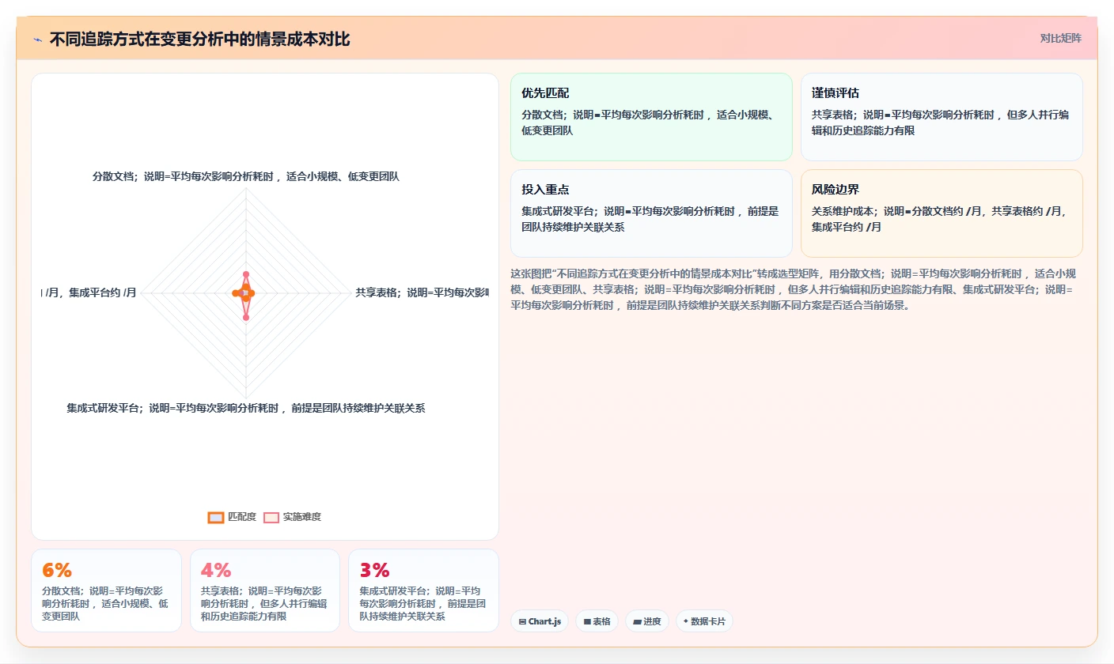Open the 投入重点 card

click(651, 213)
